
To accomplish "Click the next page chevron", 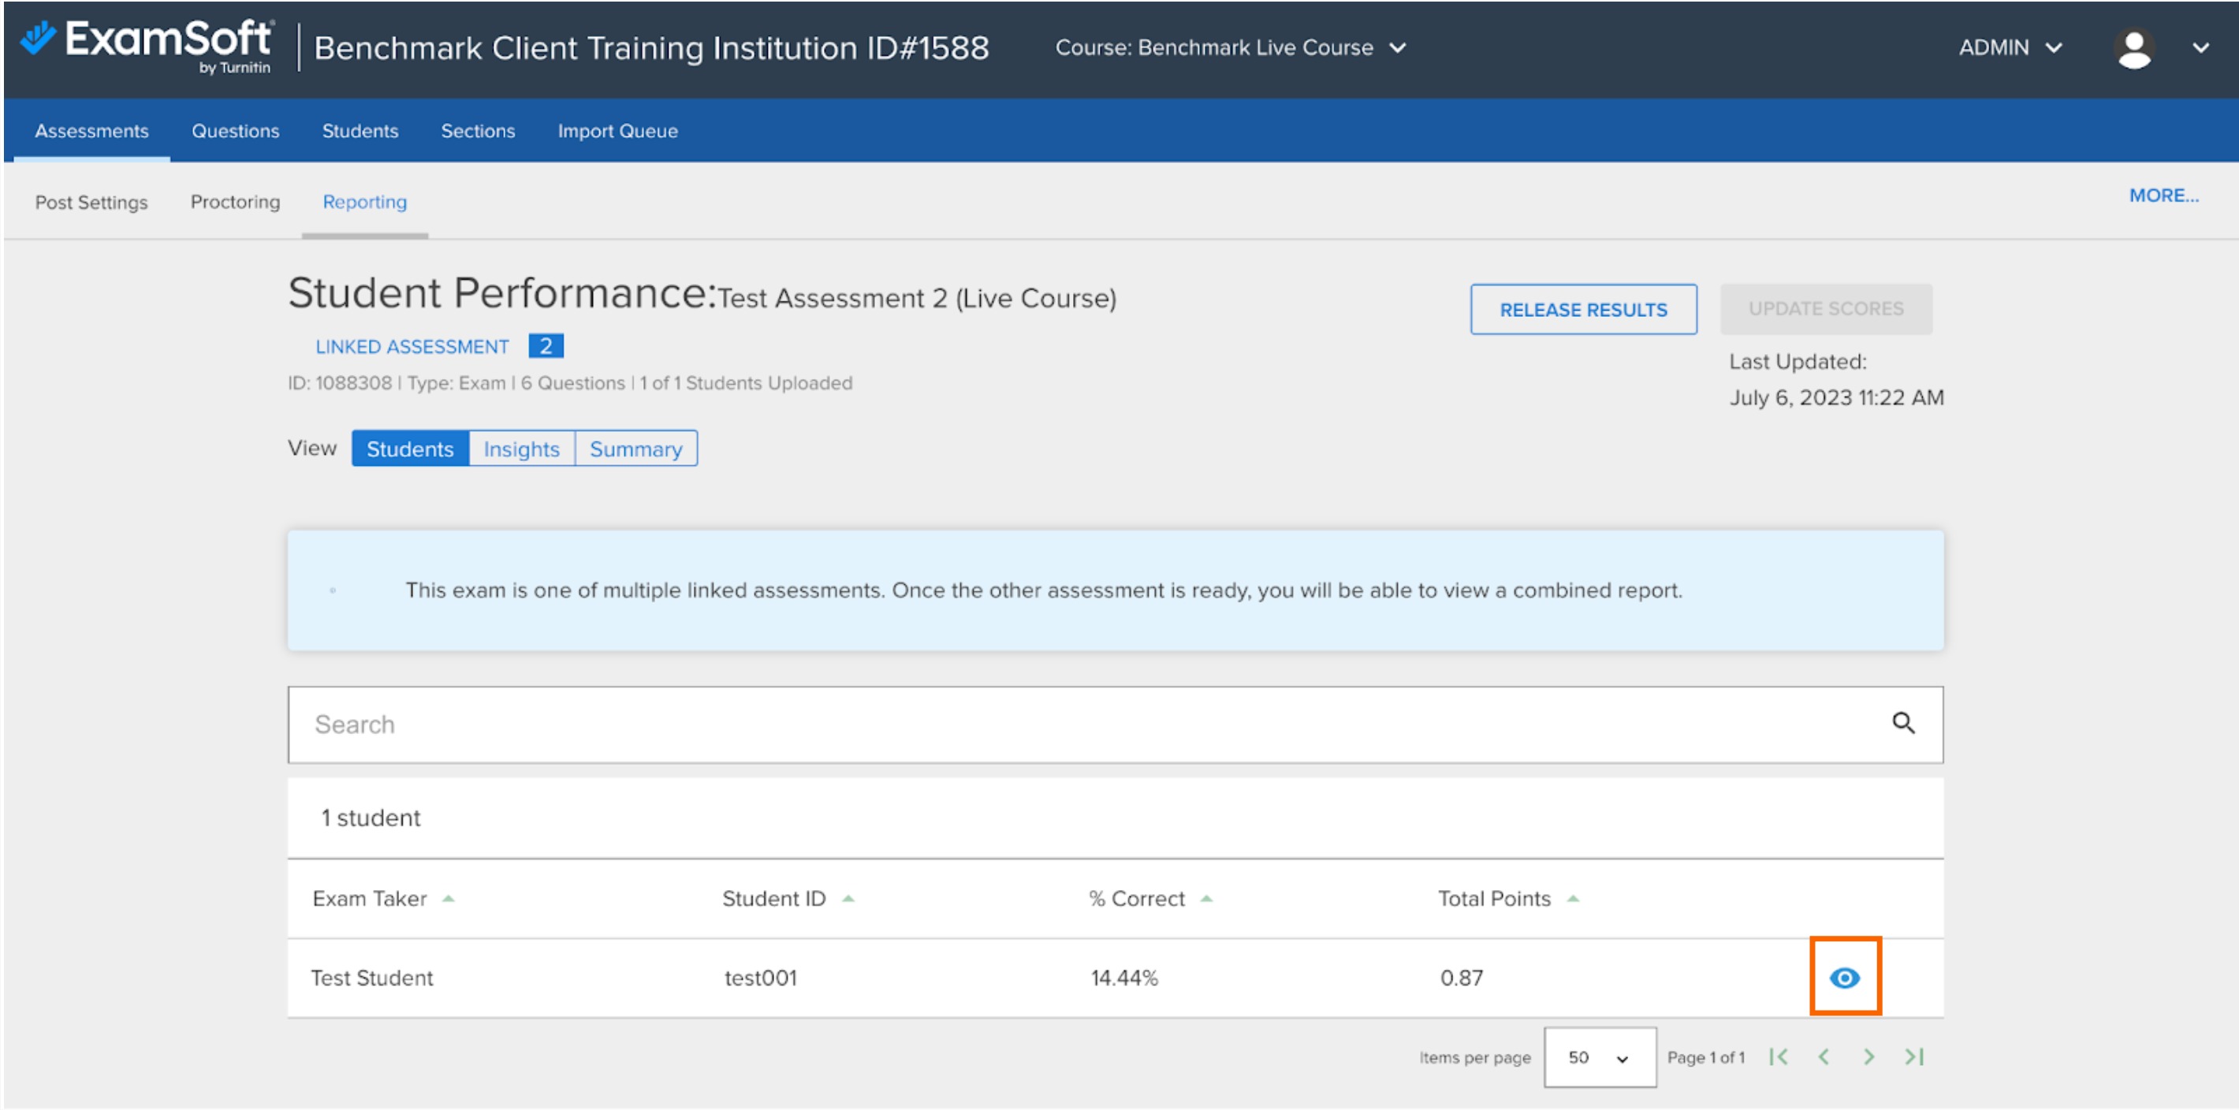I will click(x=1868, y=1057).
